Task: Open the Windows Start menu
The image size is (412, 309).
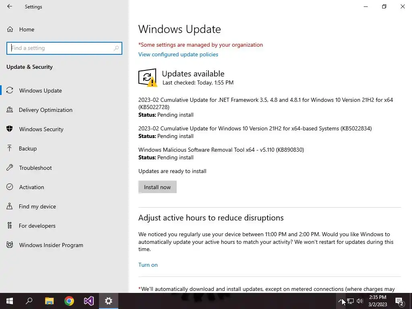Action: [10, 301]
